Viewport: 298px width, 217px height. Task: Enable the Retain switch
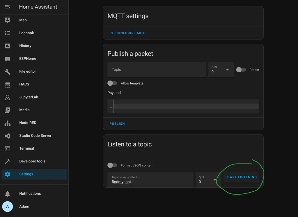tap(241, 70)
